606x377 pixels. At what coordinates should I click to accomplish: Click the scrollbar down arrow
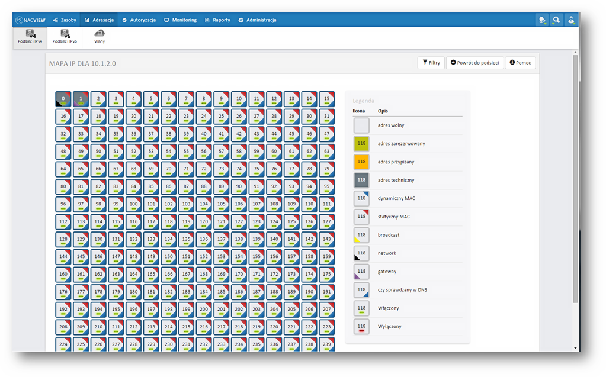coord(575,348)
